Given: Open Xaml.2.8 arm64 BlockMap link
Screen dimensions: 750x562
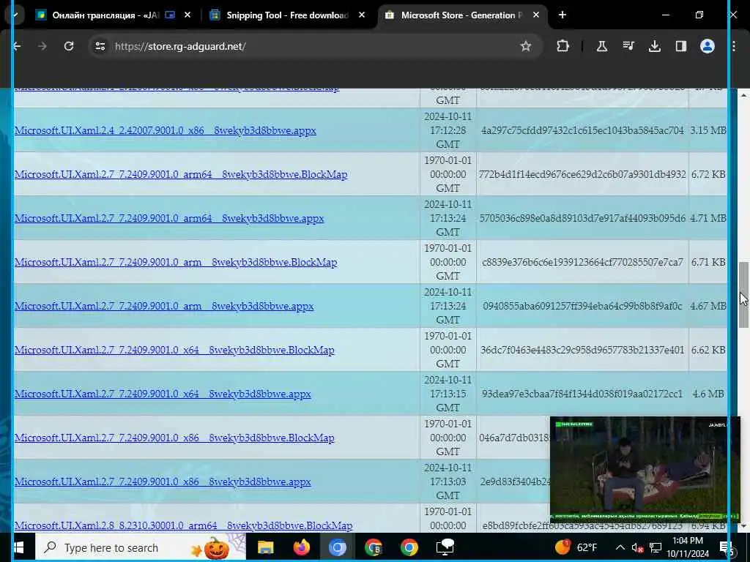Looking at the screenshot, I should point(184,525).
